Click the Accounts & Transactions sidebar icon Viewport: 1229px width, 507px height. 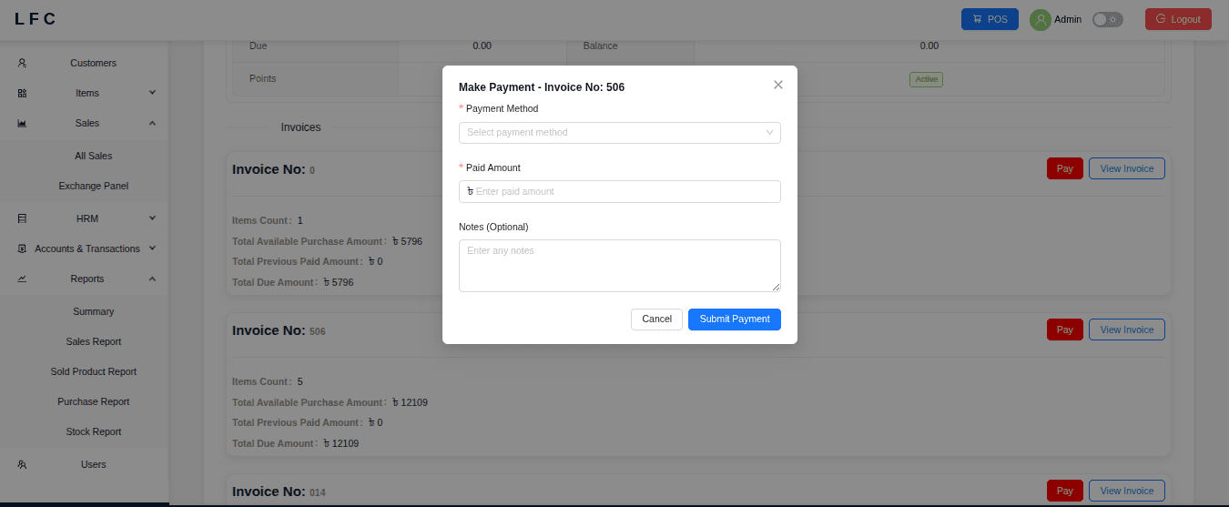22,248
